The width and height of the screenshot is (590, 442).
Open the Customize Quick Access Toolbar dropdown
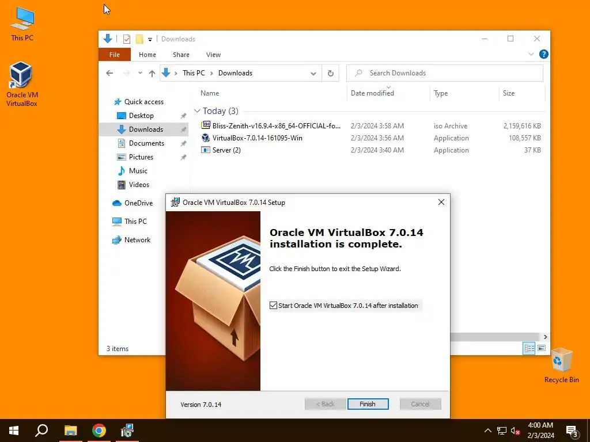(x=150, y=39)
